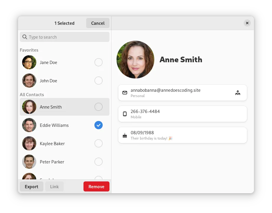
Task: Select the checkbox beside Kaylee Baker
Action: click(99, 143)
